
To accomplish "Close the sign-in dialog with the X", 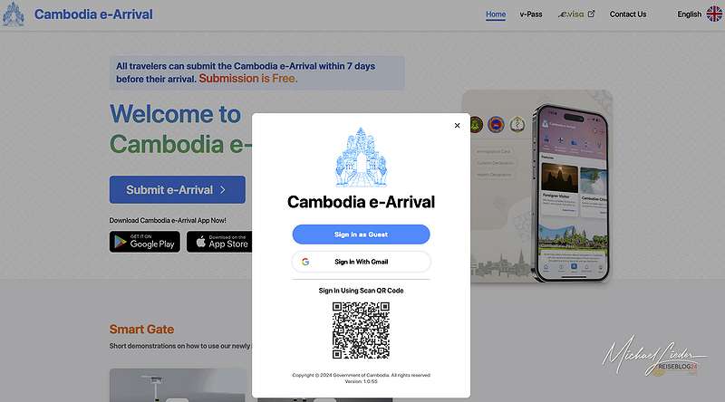I will click(457, 125).
